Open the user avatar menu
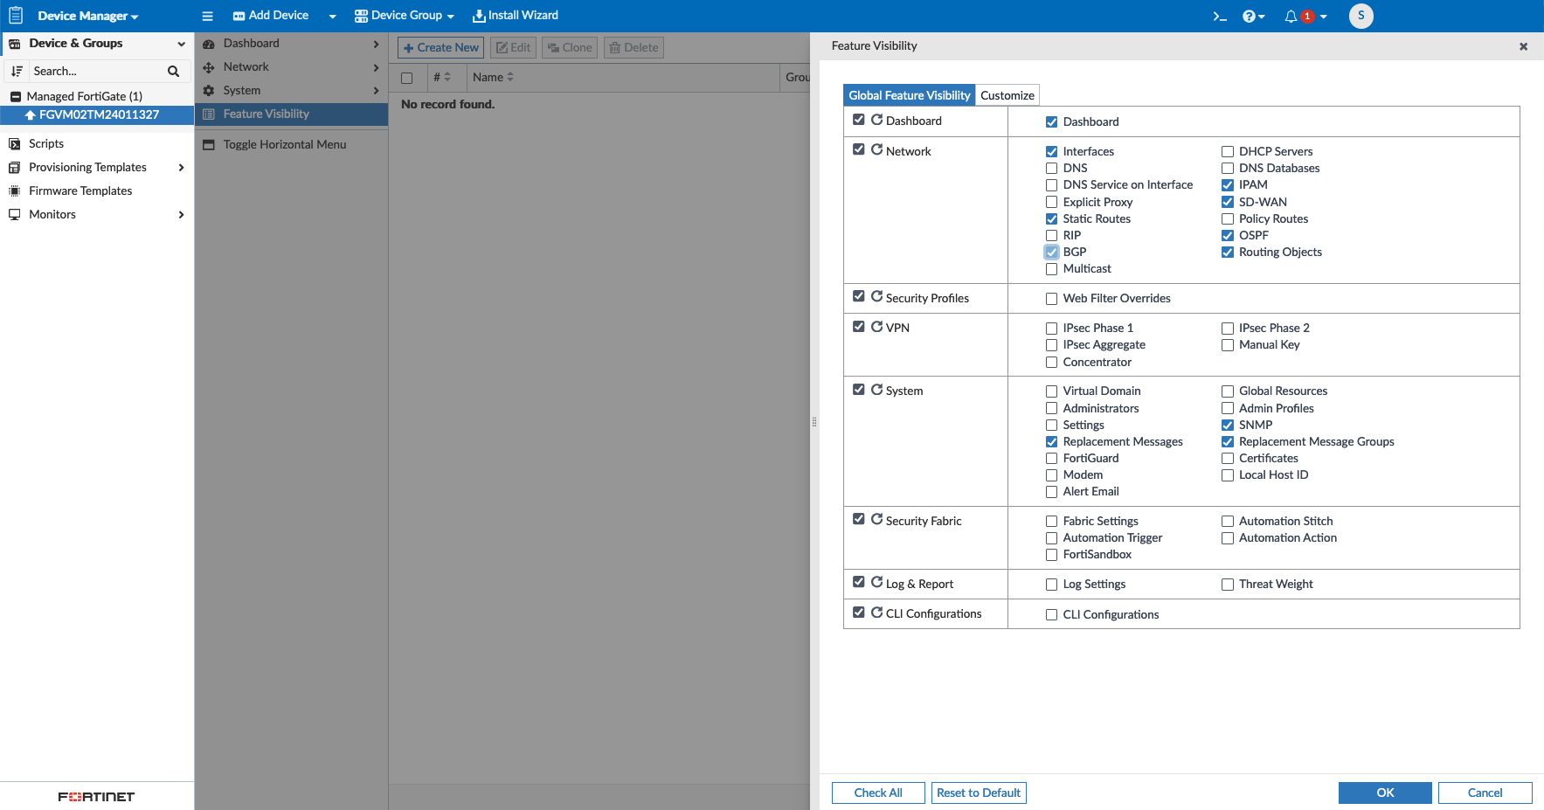Viewport: 1544px width, 810px height. [x=1361, y=16]
